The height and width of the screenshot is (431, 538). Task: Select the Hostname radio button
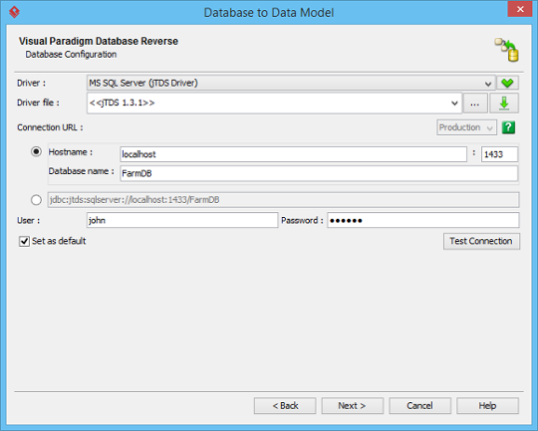pos(36,151)
